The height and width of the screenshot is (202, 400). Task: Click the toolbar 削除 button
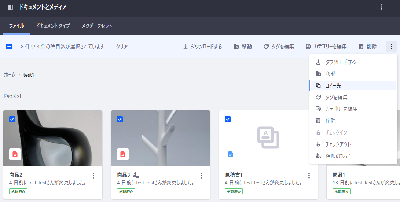(368, 47)
